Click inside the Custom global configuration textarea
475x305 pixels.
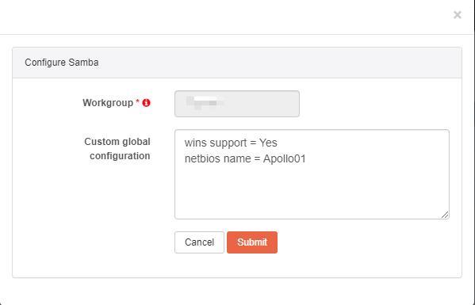click(x=312, y=174)
